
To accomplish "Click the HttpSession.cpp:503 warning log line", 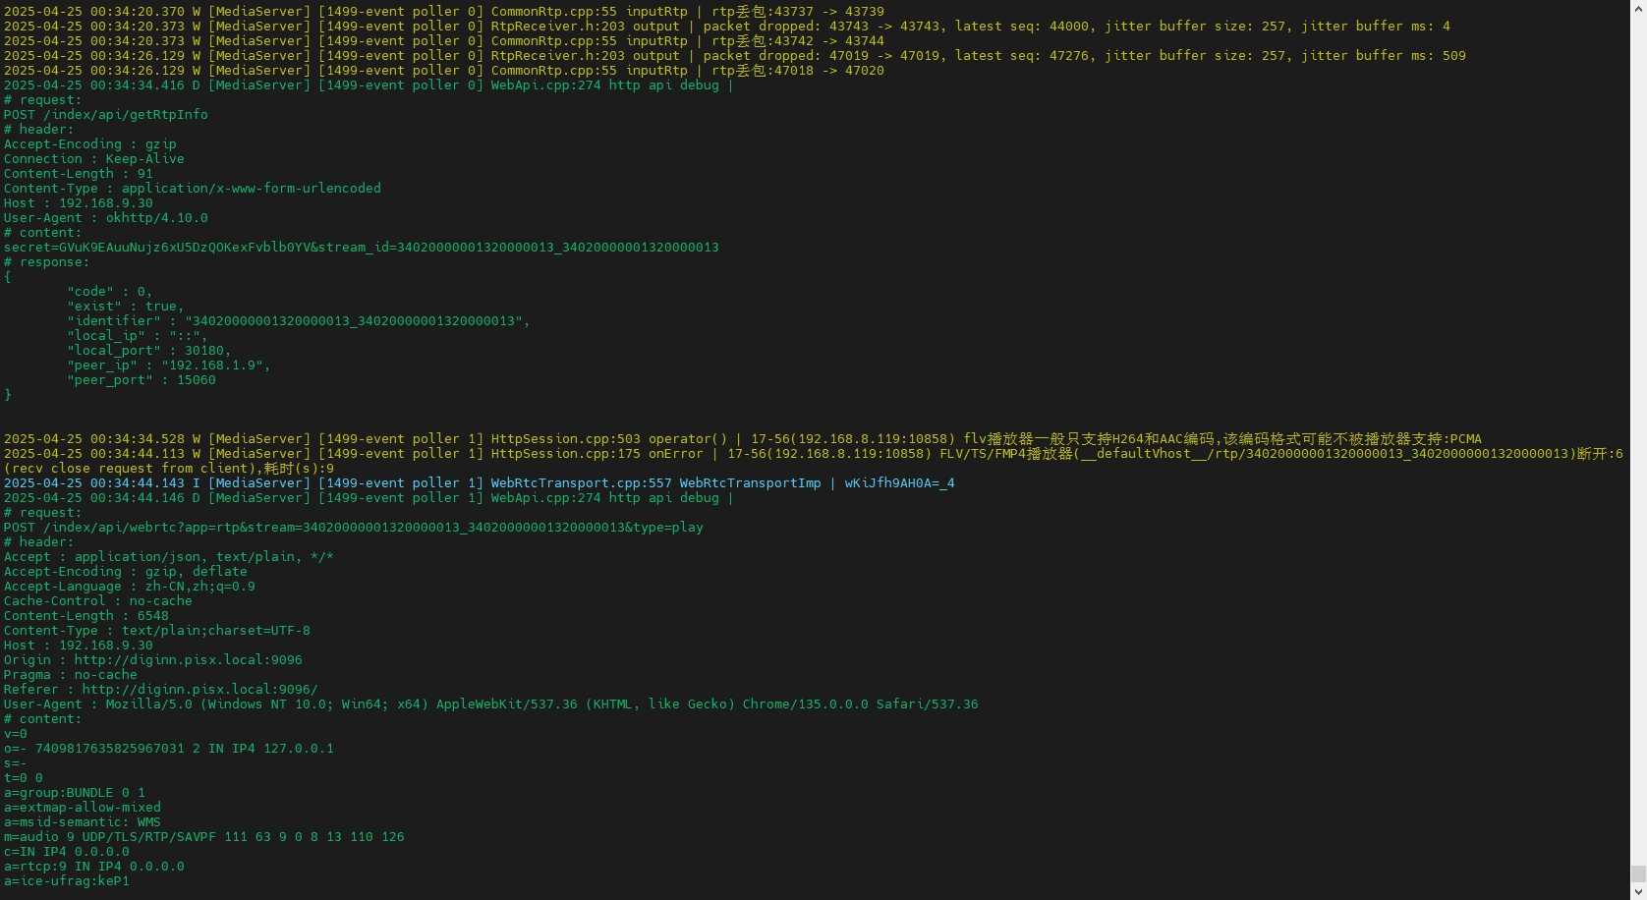I will coord(742,439).
